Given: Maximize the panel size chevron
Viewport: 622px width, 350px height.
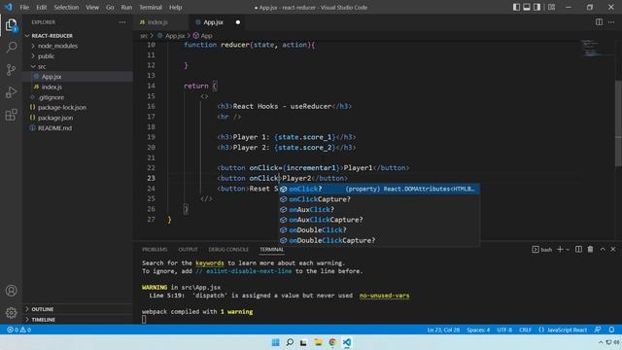Looking at the screenshot, I should point(603,249).
